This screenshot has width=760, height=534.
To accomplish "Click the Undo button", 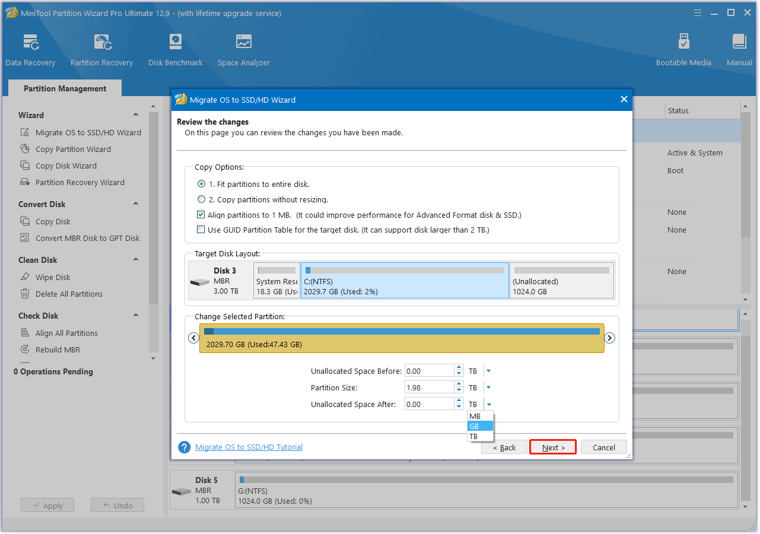I will click(x=117, y=506).
